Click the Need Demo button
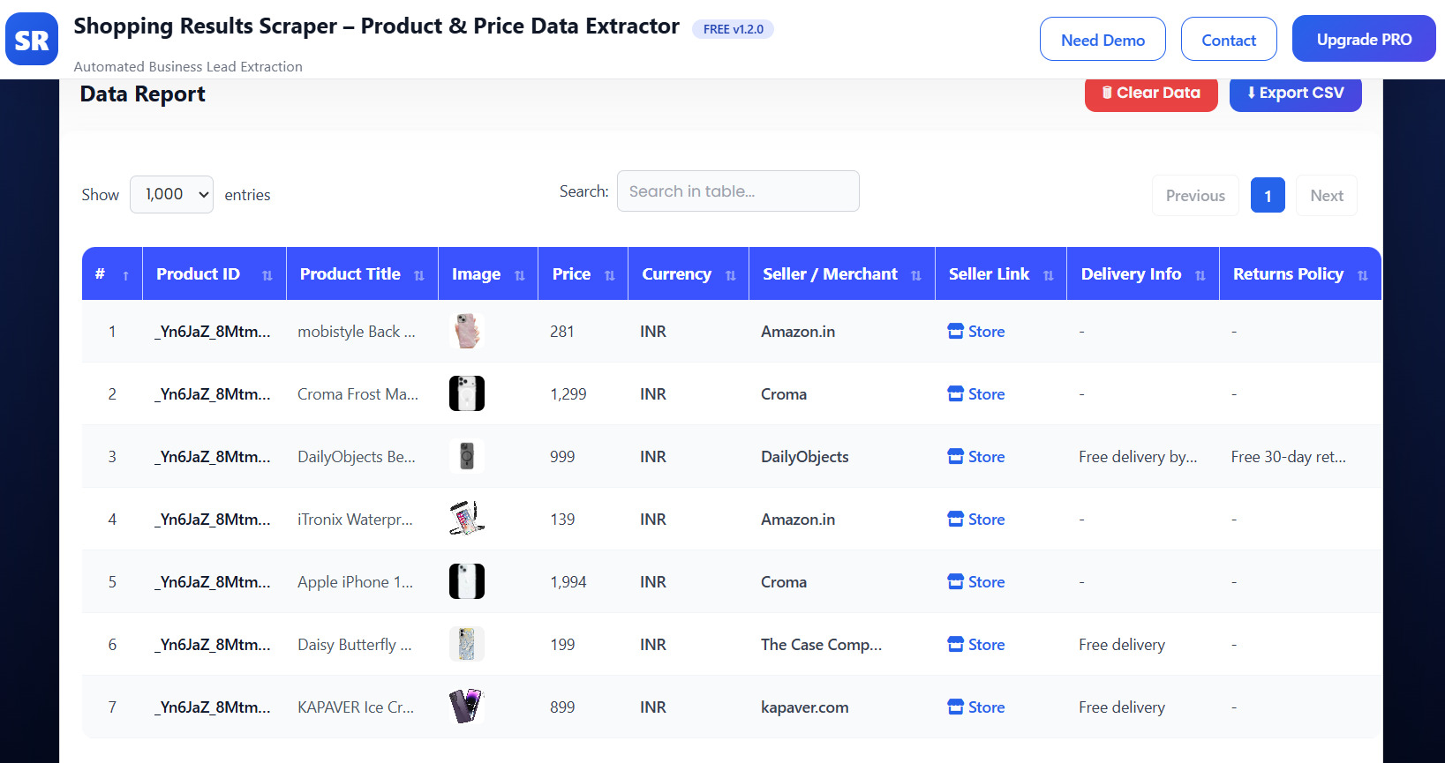This screenshot has height=763, width=1445. (1103, 40)
